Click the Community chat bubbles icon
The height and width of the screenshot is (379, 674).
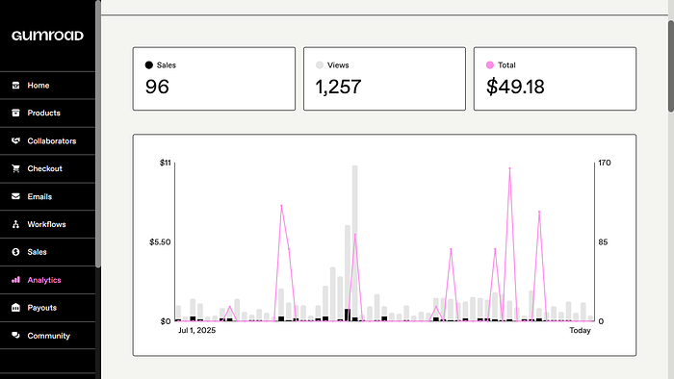coord(16,335)
